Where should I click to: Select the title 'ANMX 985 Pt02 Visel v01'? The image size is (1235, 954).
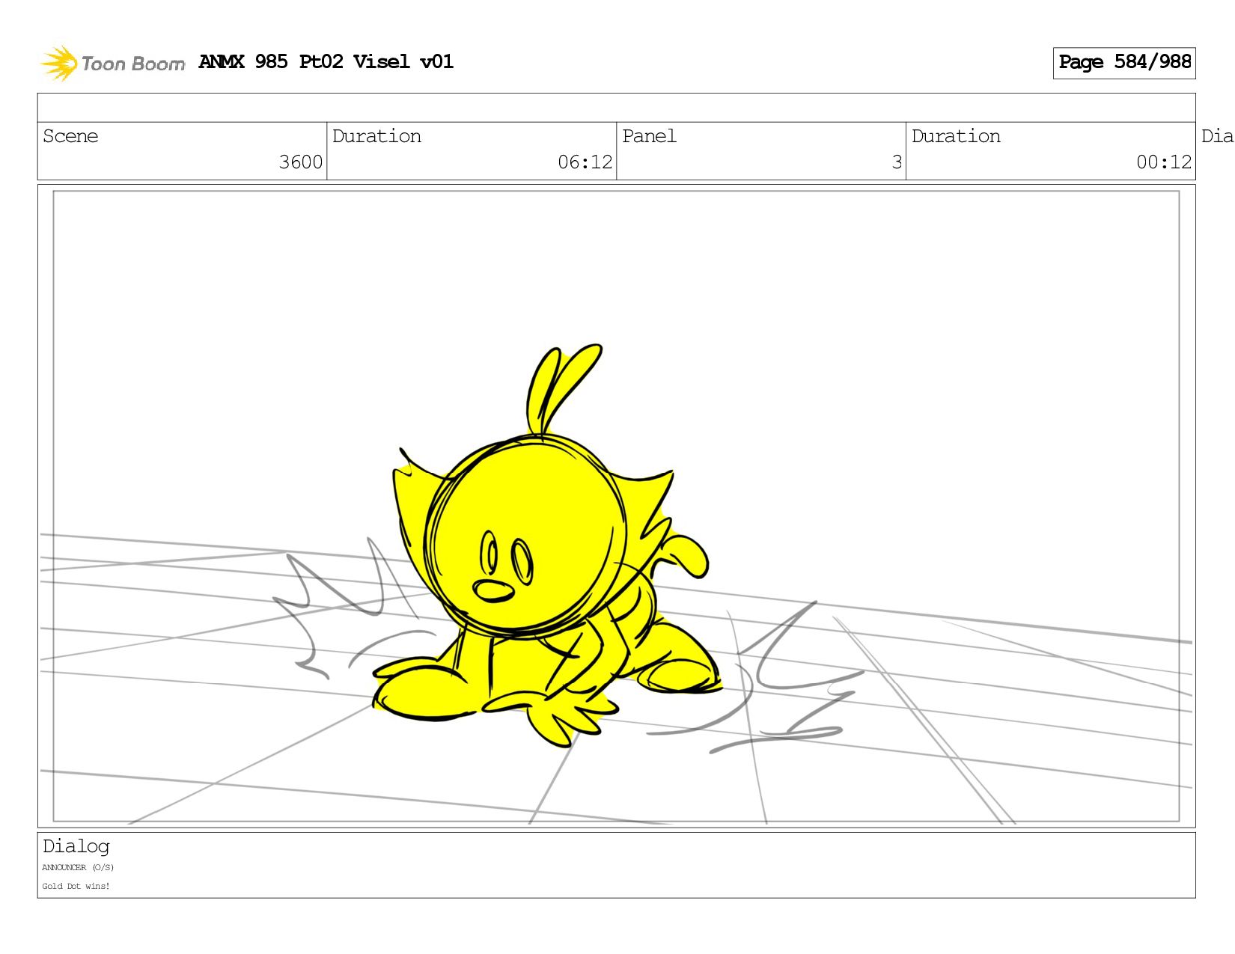(326, 61)
